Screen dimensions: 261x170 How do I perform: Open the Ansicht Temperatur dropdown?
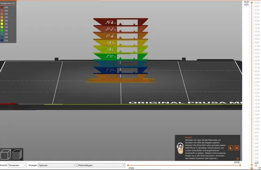[17, 165]
